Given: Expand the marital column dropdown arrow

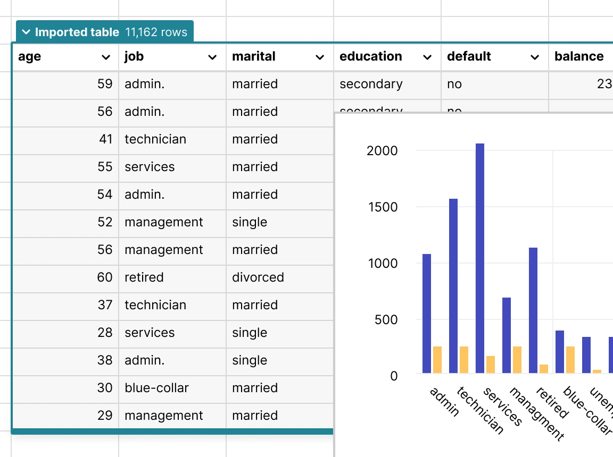Looking at the screenshot, I should pyautogui.click(x=320, y=57).
